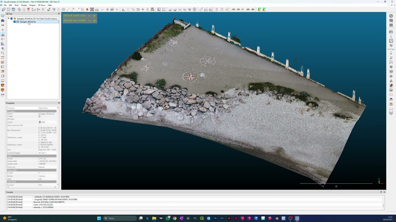The image size is (396, 222).
Task: Open File Explorer from the taskbar
Action: point(154,218)
